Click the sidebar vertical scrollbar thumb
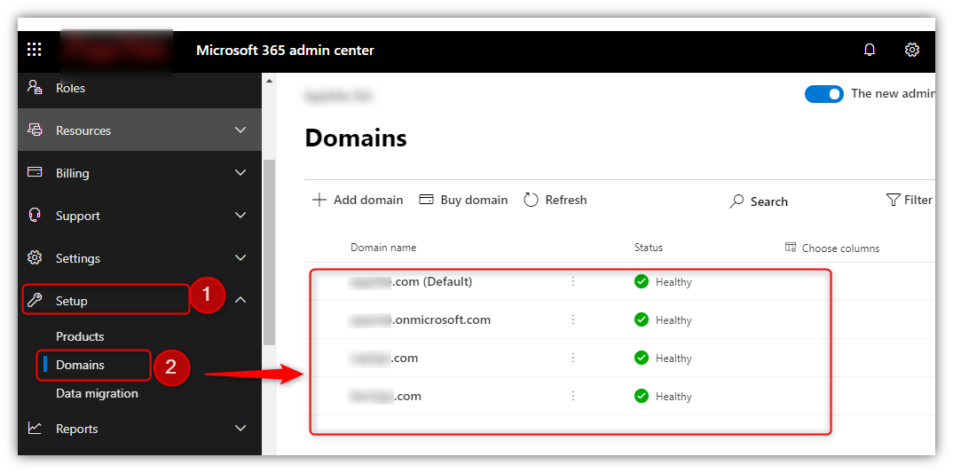953x473 pixels. point(269,252)
